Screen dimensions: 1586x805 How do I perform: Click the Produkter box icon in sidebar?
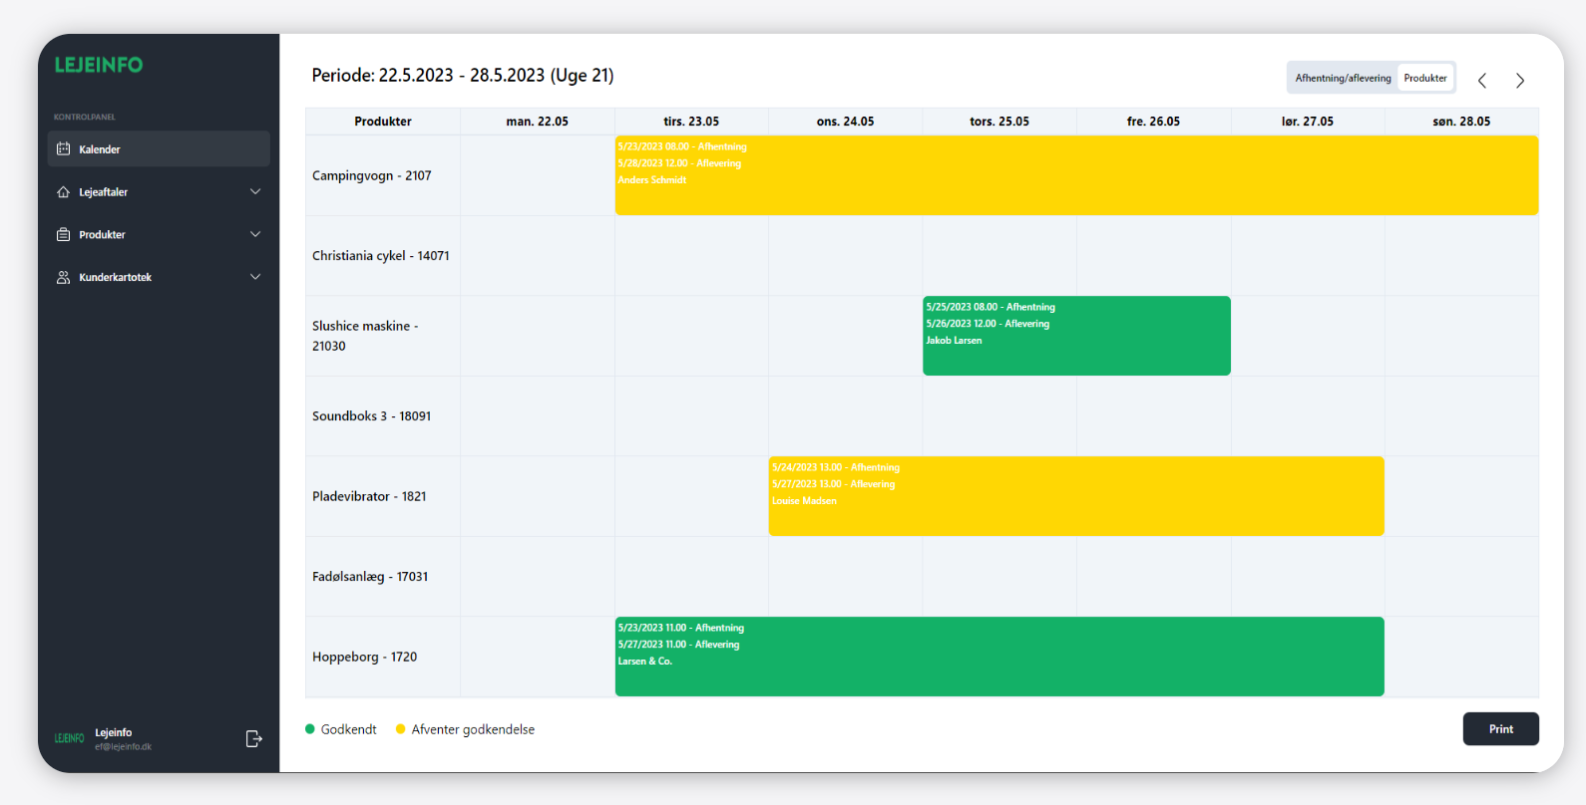point(64,235)
